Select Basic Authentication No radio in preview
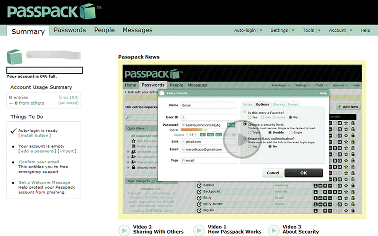The image size is (378, 236). click(x=270, y=147)
